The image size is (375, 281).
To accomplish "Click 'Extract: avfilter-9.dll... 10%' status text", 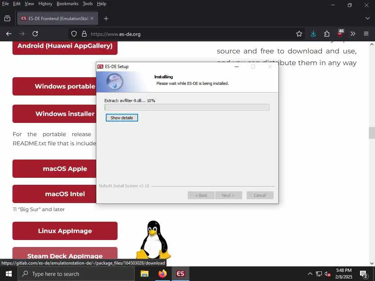I will [130, 101].
